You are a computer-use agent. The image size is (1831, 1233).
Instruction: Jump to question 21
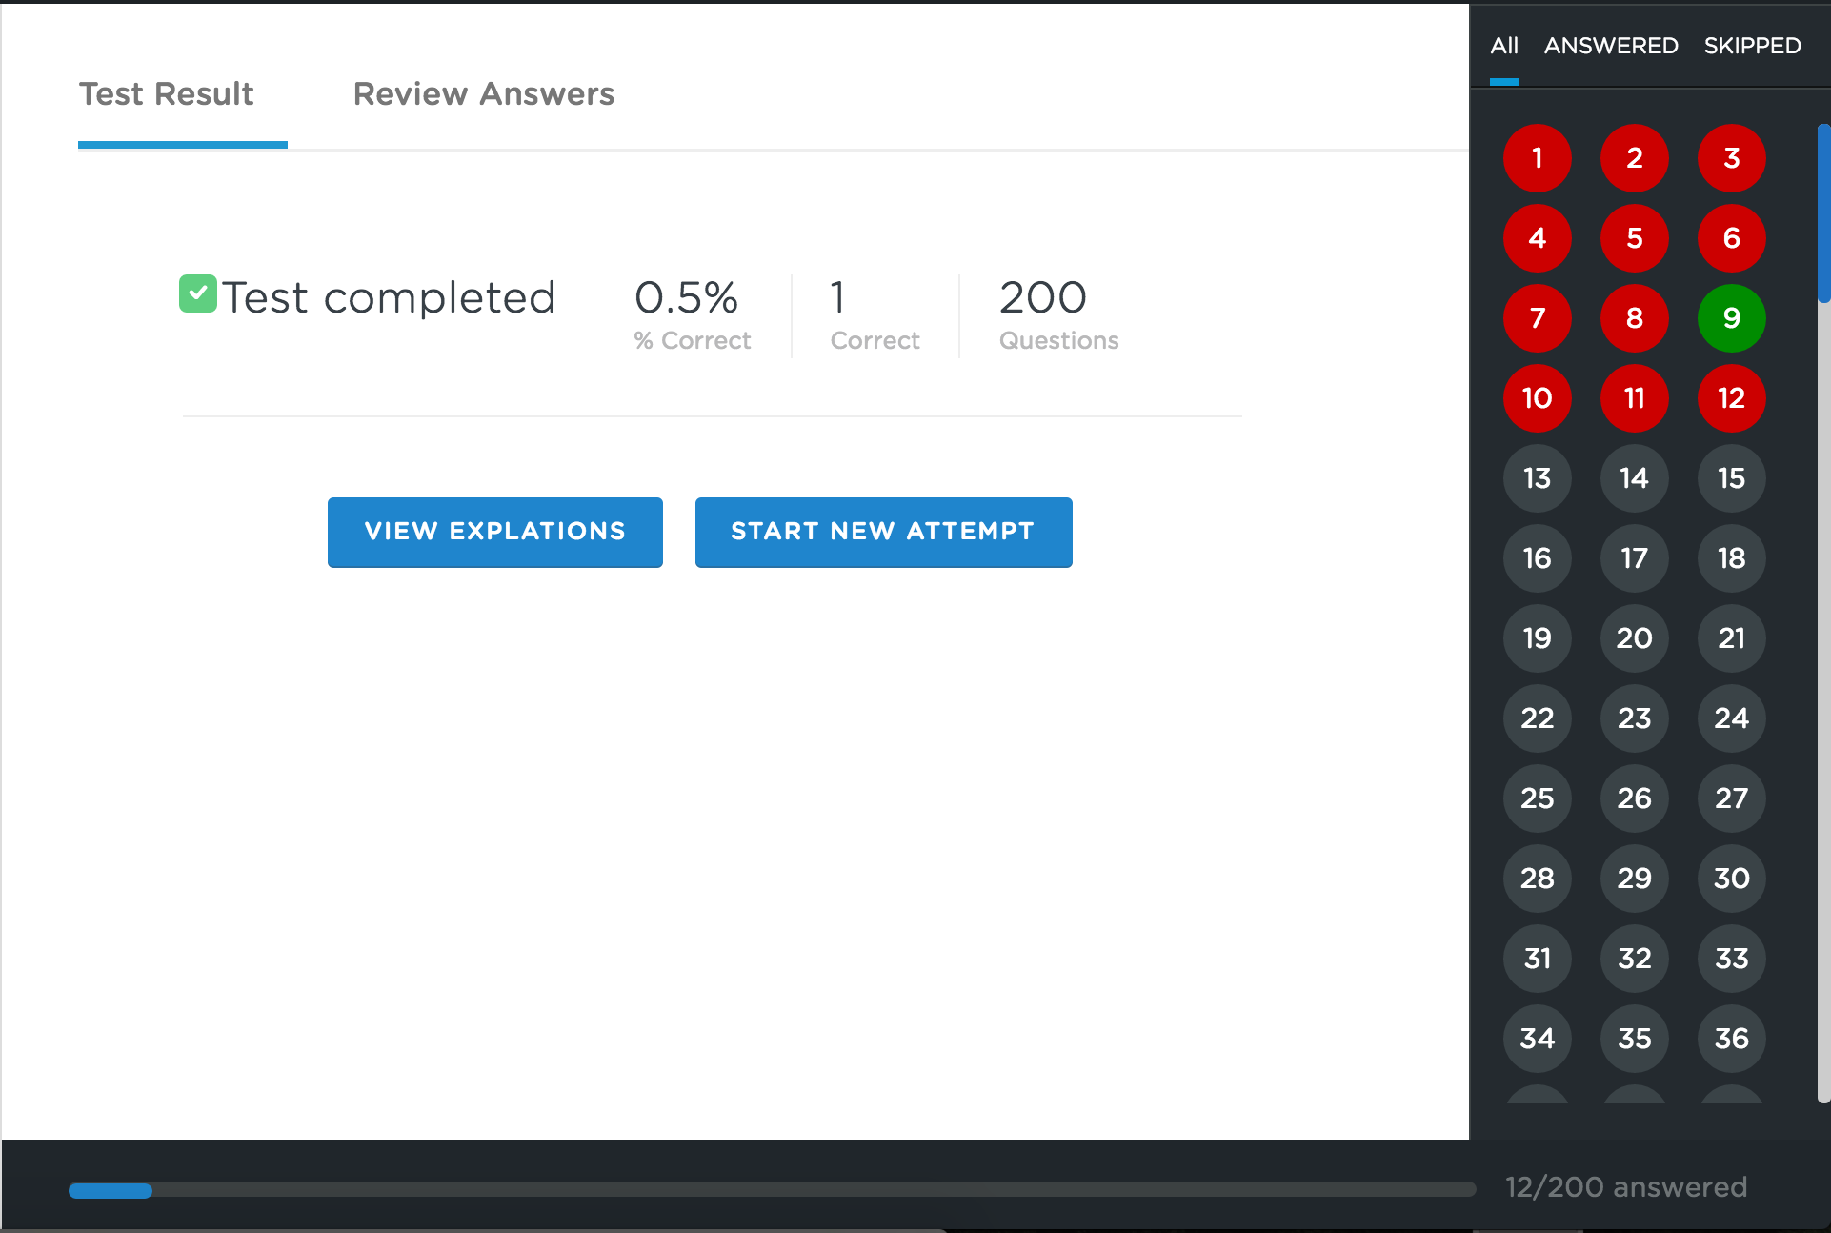[1732, 638]
